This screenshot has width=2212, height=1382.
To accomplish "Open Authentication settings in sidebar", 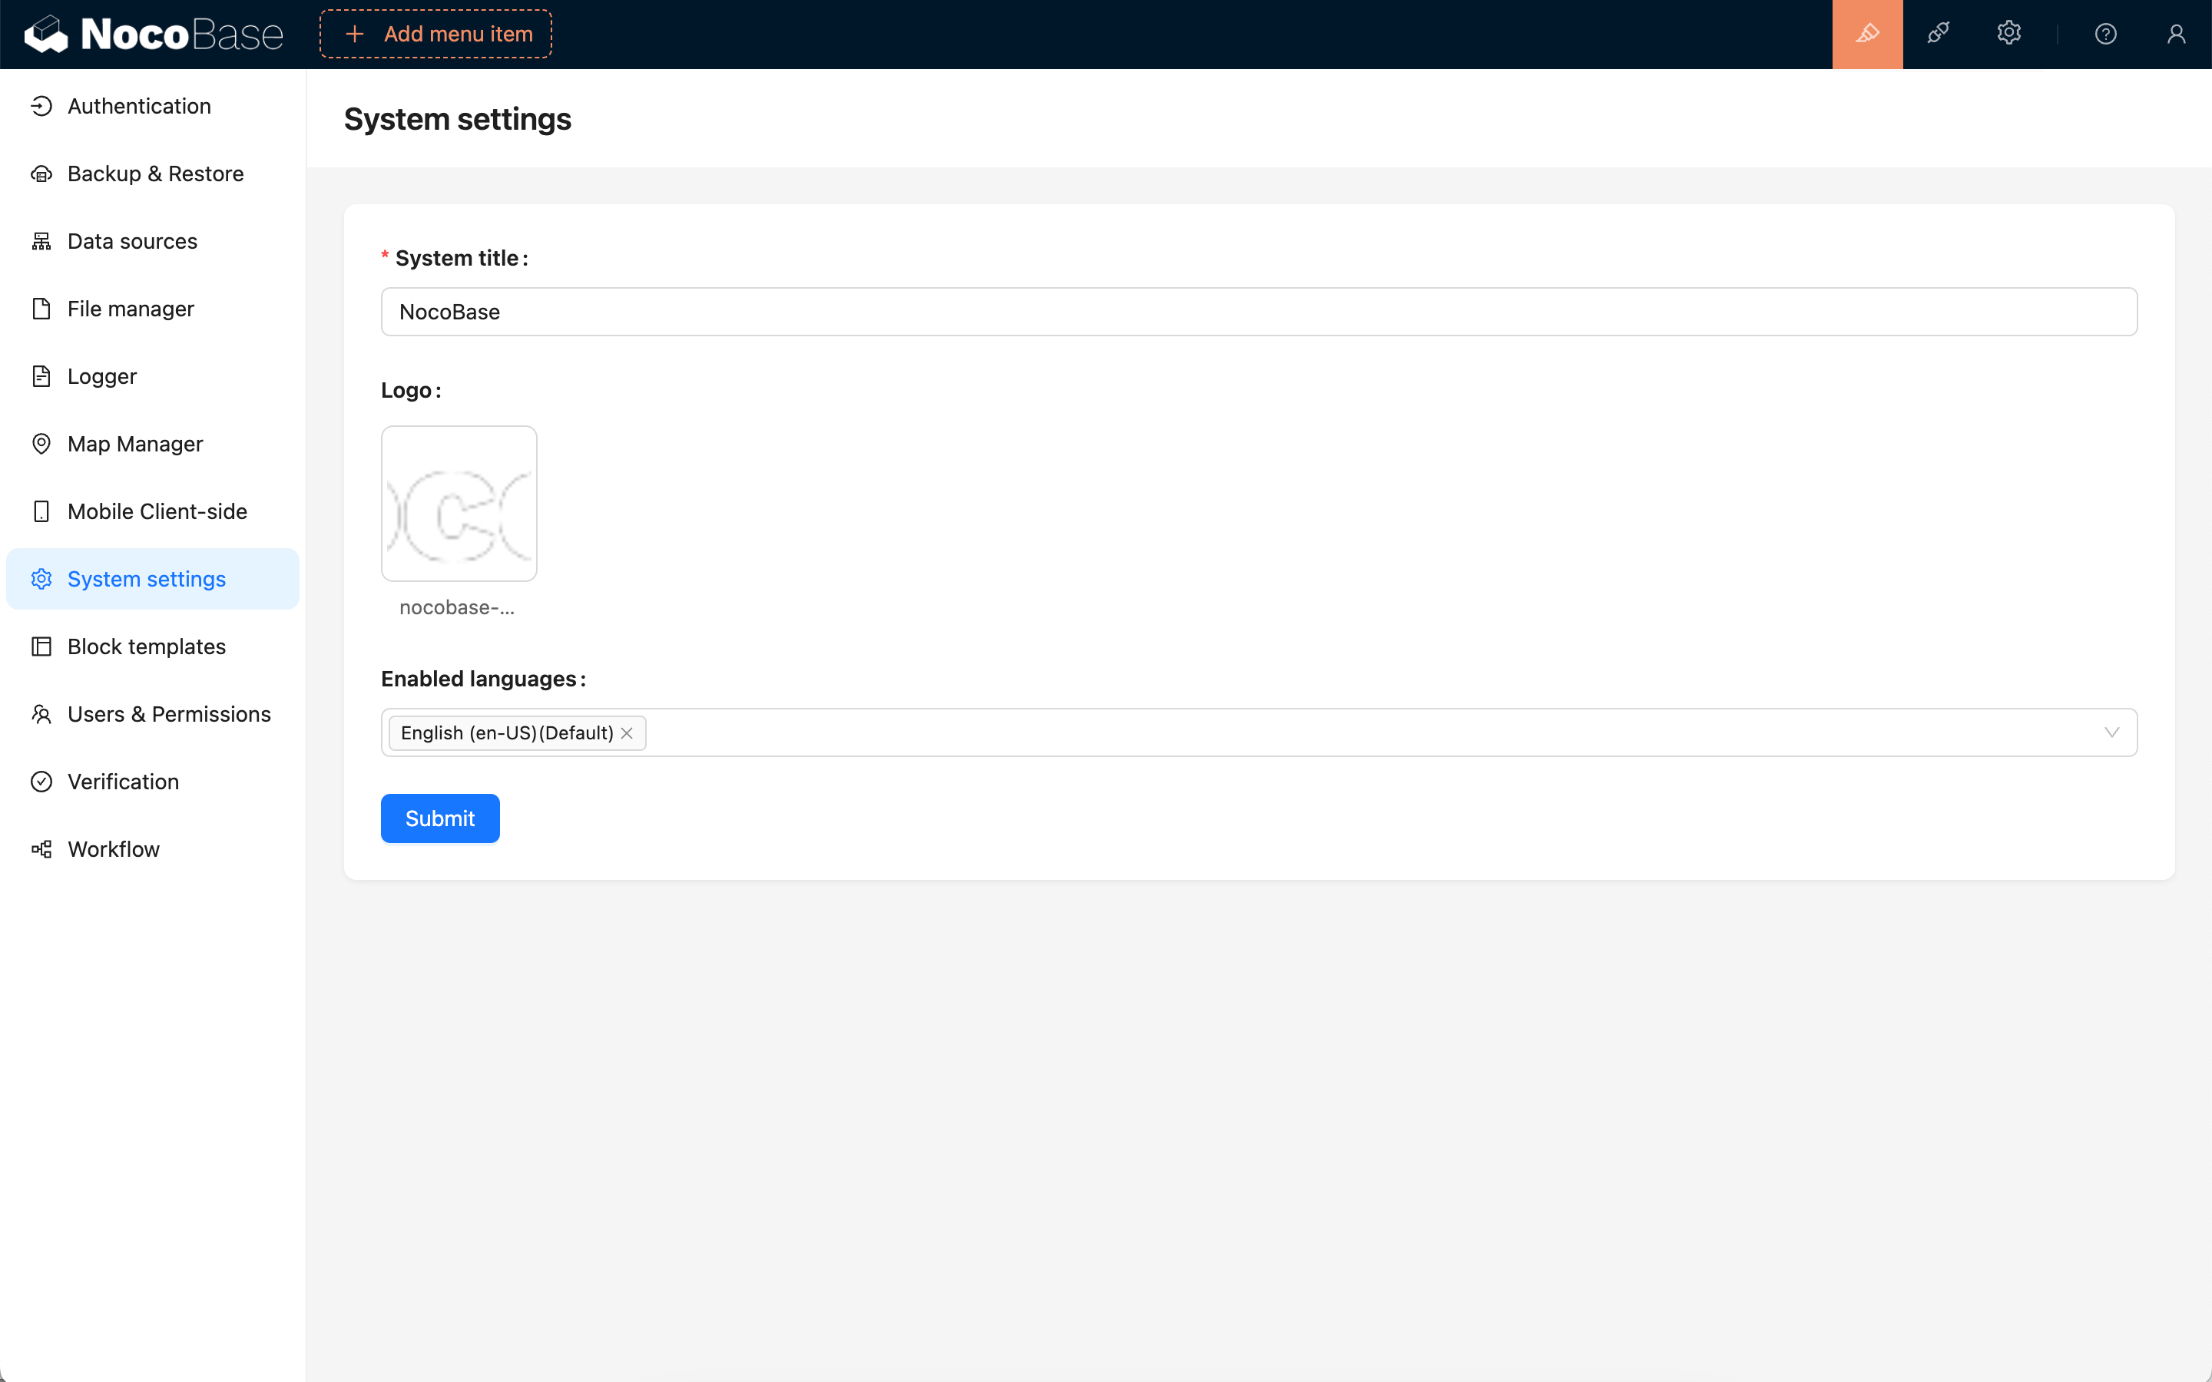I will 139,106.
